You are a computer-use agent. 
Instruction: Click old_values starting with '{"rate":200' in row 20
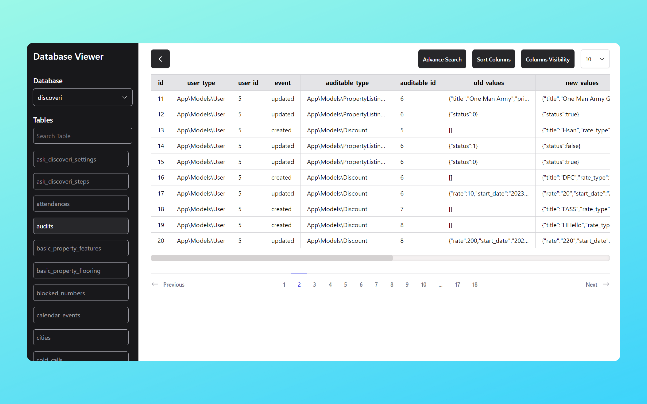(488, 241)
